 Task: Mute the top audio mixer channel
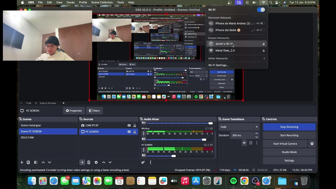[144, 123]
